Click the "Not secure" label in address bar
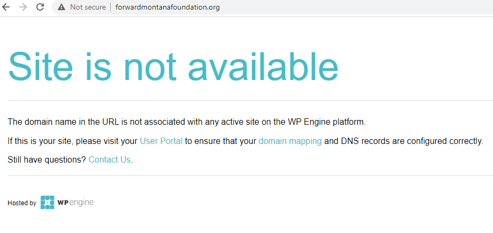 pos(88,7)
